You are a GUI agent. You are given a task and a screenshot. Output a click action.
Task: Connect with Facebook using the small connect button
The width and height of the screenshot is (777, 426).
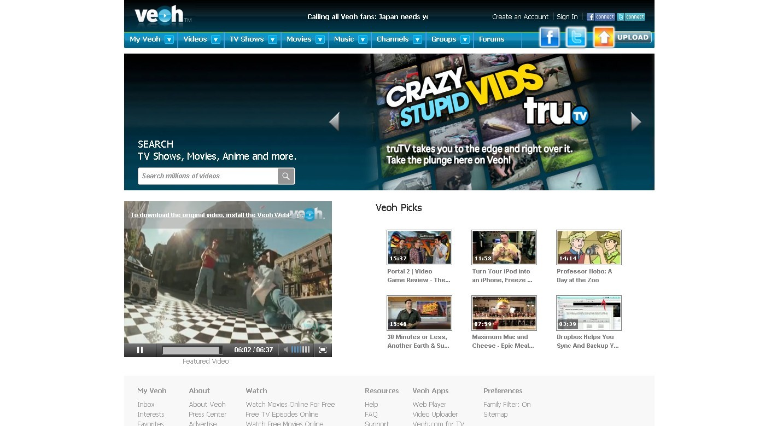pos(601,17)
